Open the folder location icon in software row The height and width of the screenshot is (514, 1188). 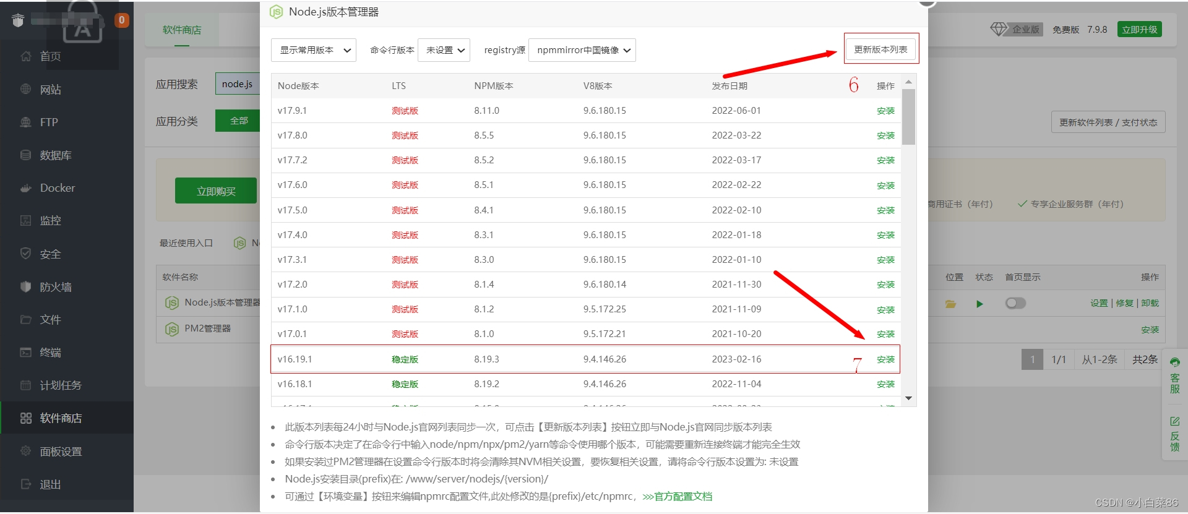coord(950,304)
